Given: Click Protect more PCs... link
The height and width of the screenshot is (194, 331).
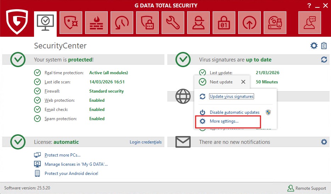Looking at the screenshot, I should pyautogui.click(x=62, y=155).
